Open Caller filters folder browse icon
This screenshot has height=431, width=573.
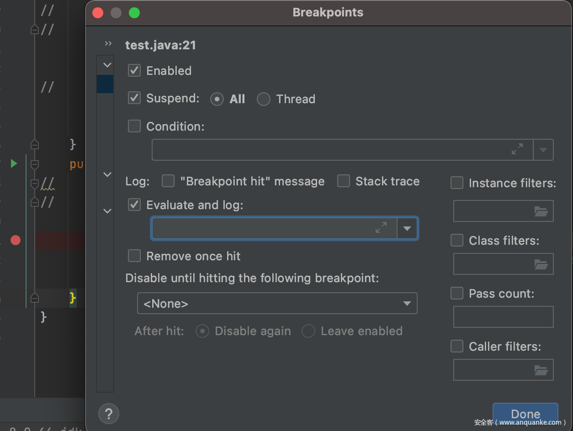pyautogui.click(x=541, y=370)
